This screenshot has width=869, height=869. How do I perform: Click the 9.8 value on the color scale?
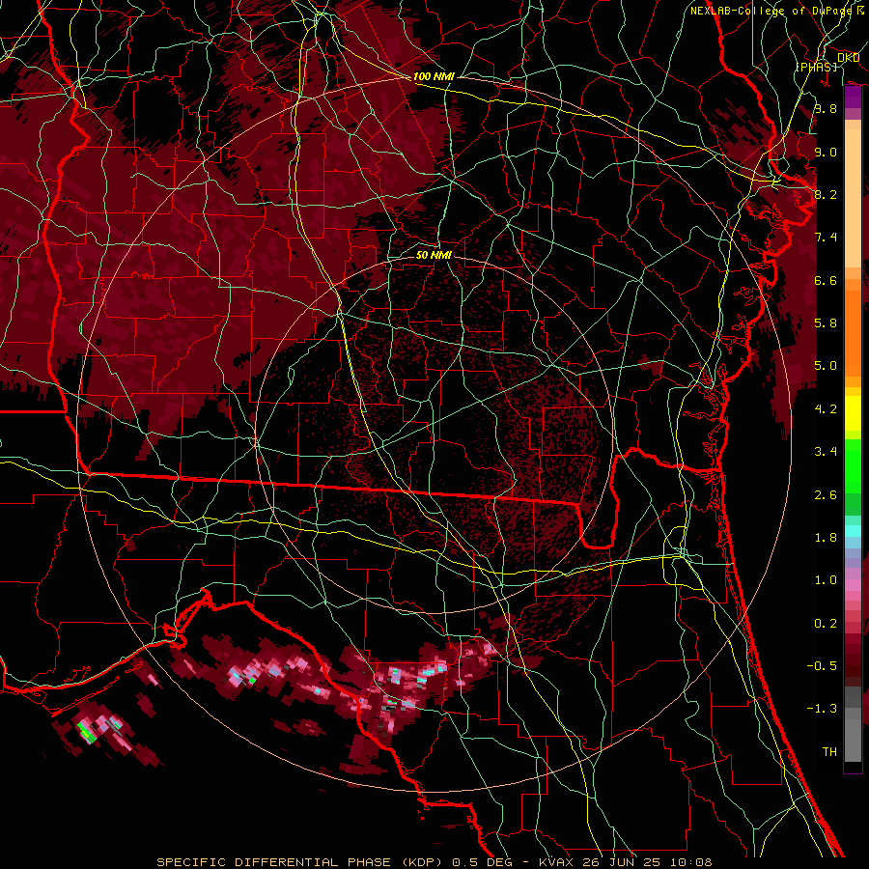click(826, 108)
